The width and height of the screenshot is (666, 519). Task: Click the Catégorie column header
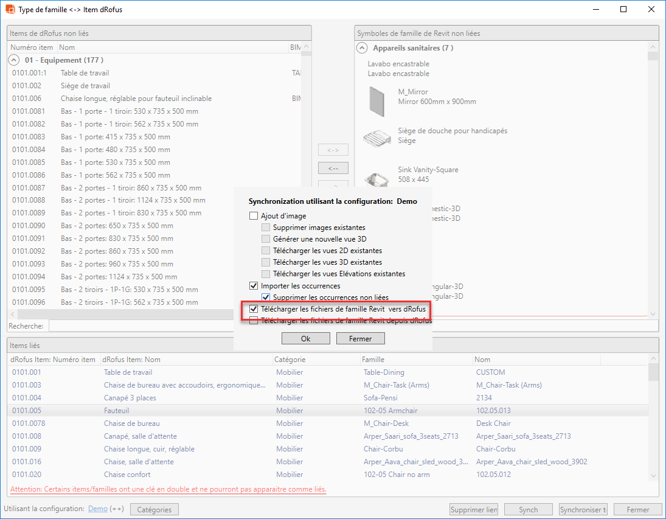[x=290, y=360]
